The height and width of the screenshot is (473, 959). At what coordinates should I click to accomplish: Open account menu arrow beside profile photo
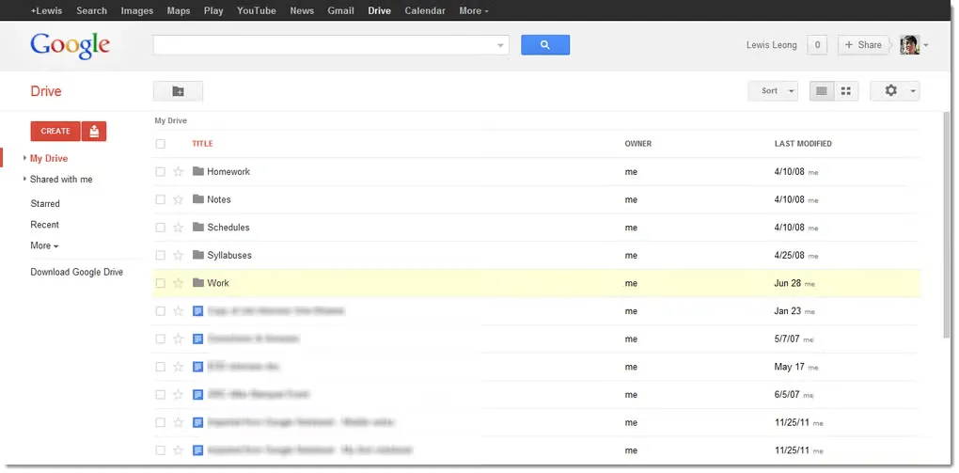tap(926, 45)
